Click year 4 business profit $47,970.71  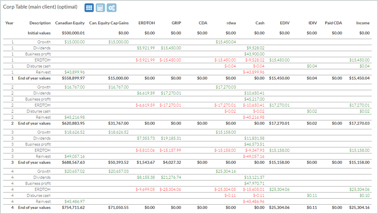click(254, 183)
